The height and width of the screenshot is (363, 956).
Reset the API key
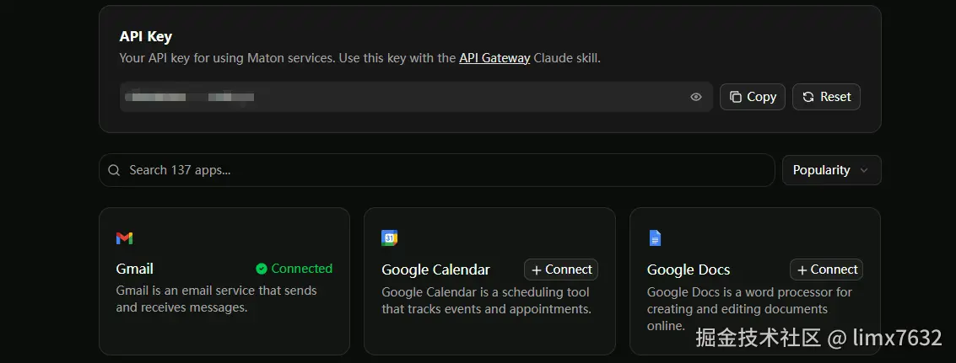826,97
